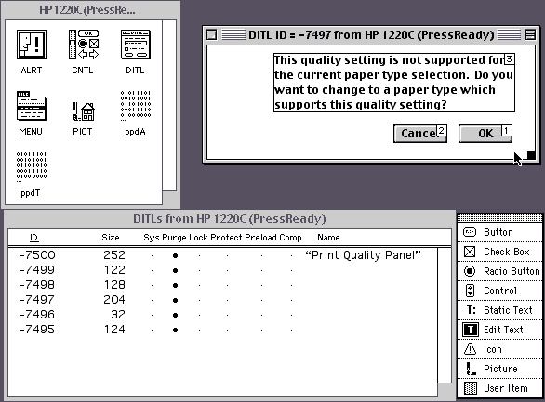545x402 pixels.
Task: Select the static text item about quality setting
Action: tap(394, 83)
